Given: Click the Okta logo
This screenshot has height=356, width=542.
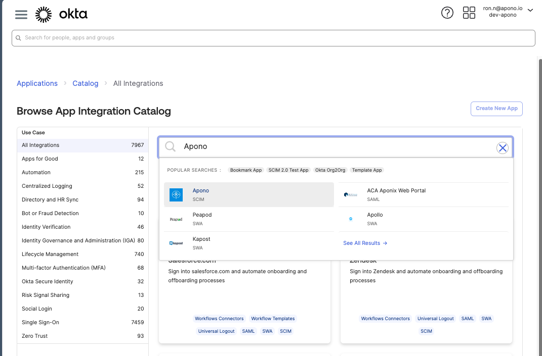Looking at the screenshot, I should coord(61,14).
